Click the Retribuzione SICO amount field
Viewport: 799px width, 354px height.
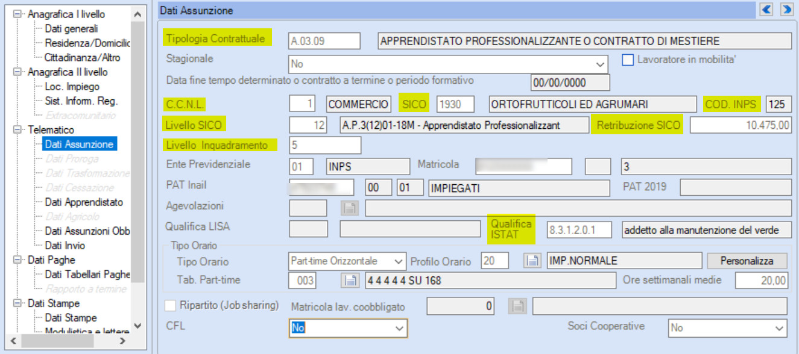741,125
